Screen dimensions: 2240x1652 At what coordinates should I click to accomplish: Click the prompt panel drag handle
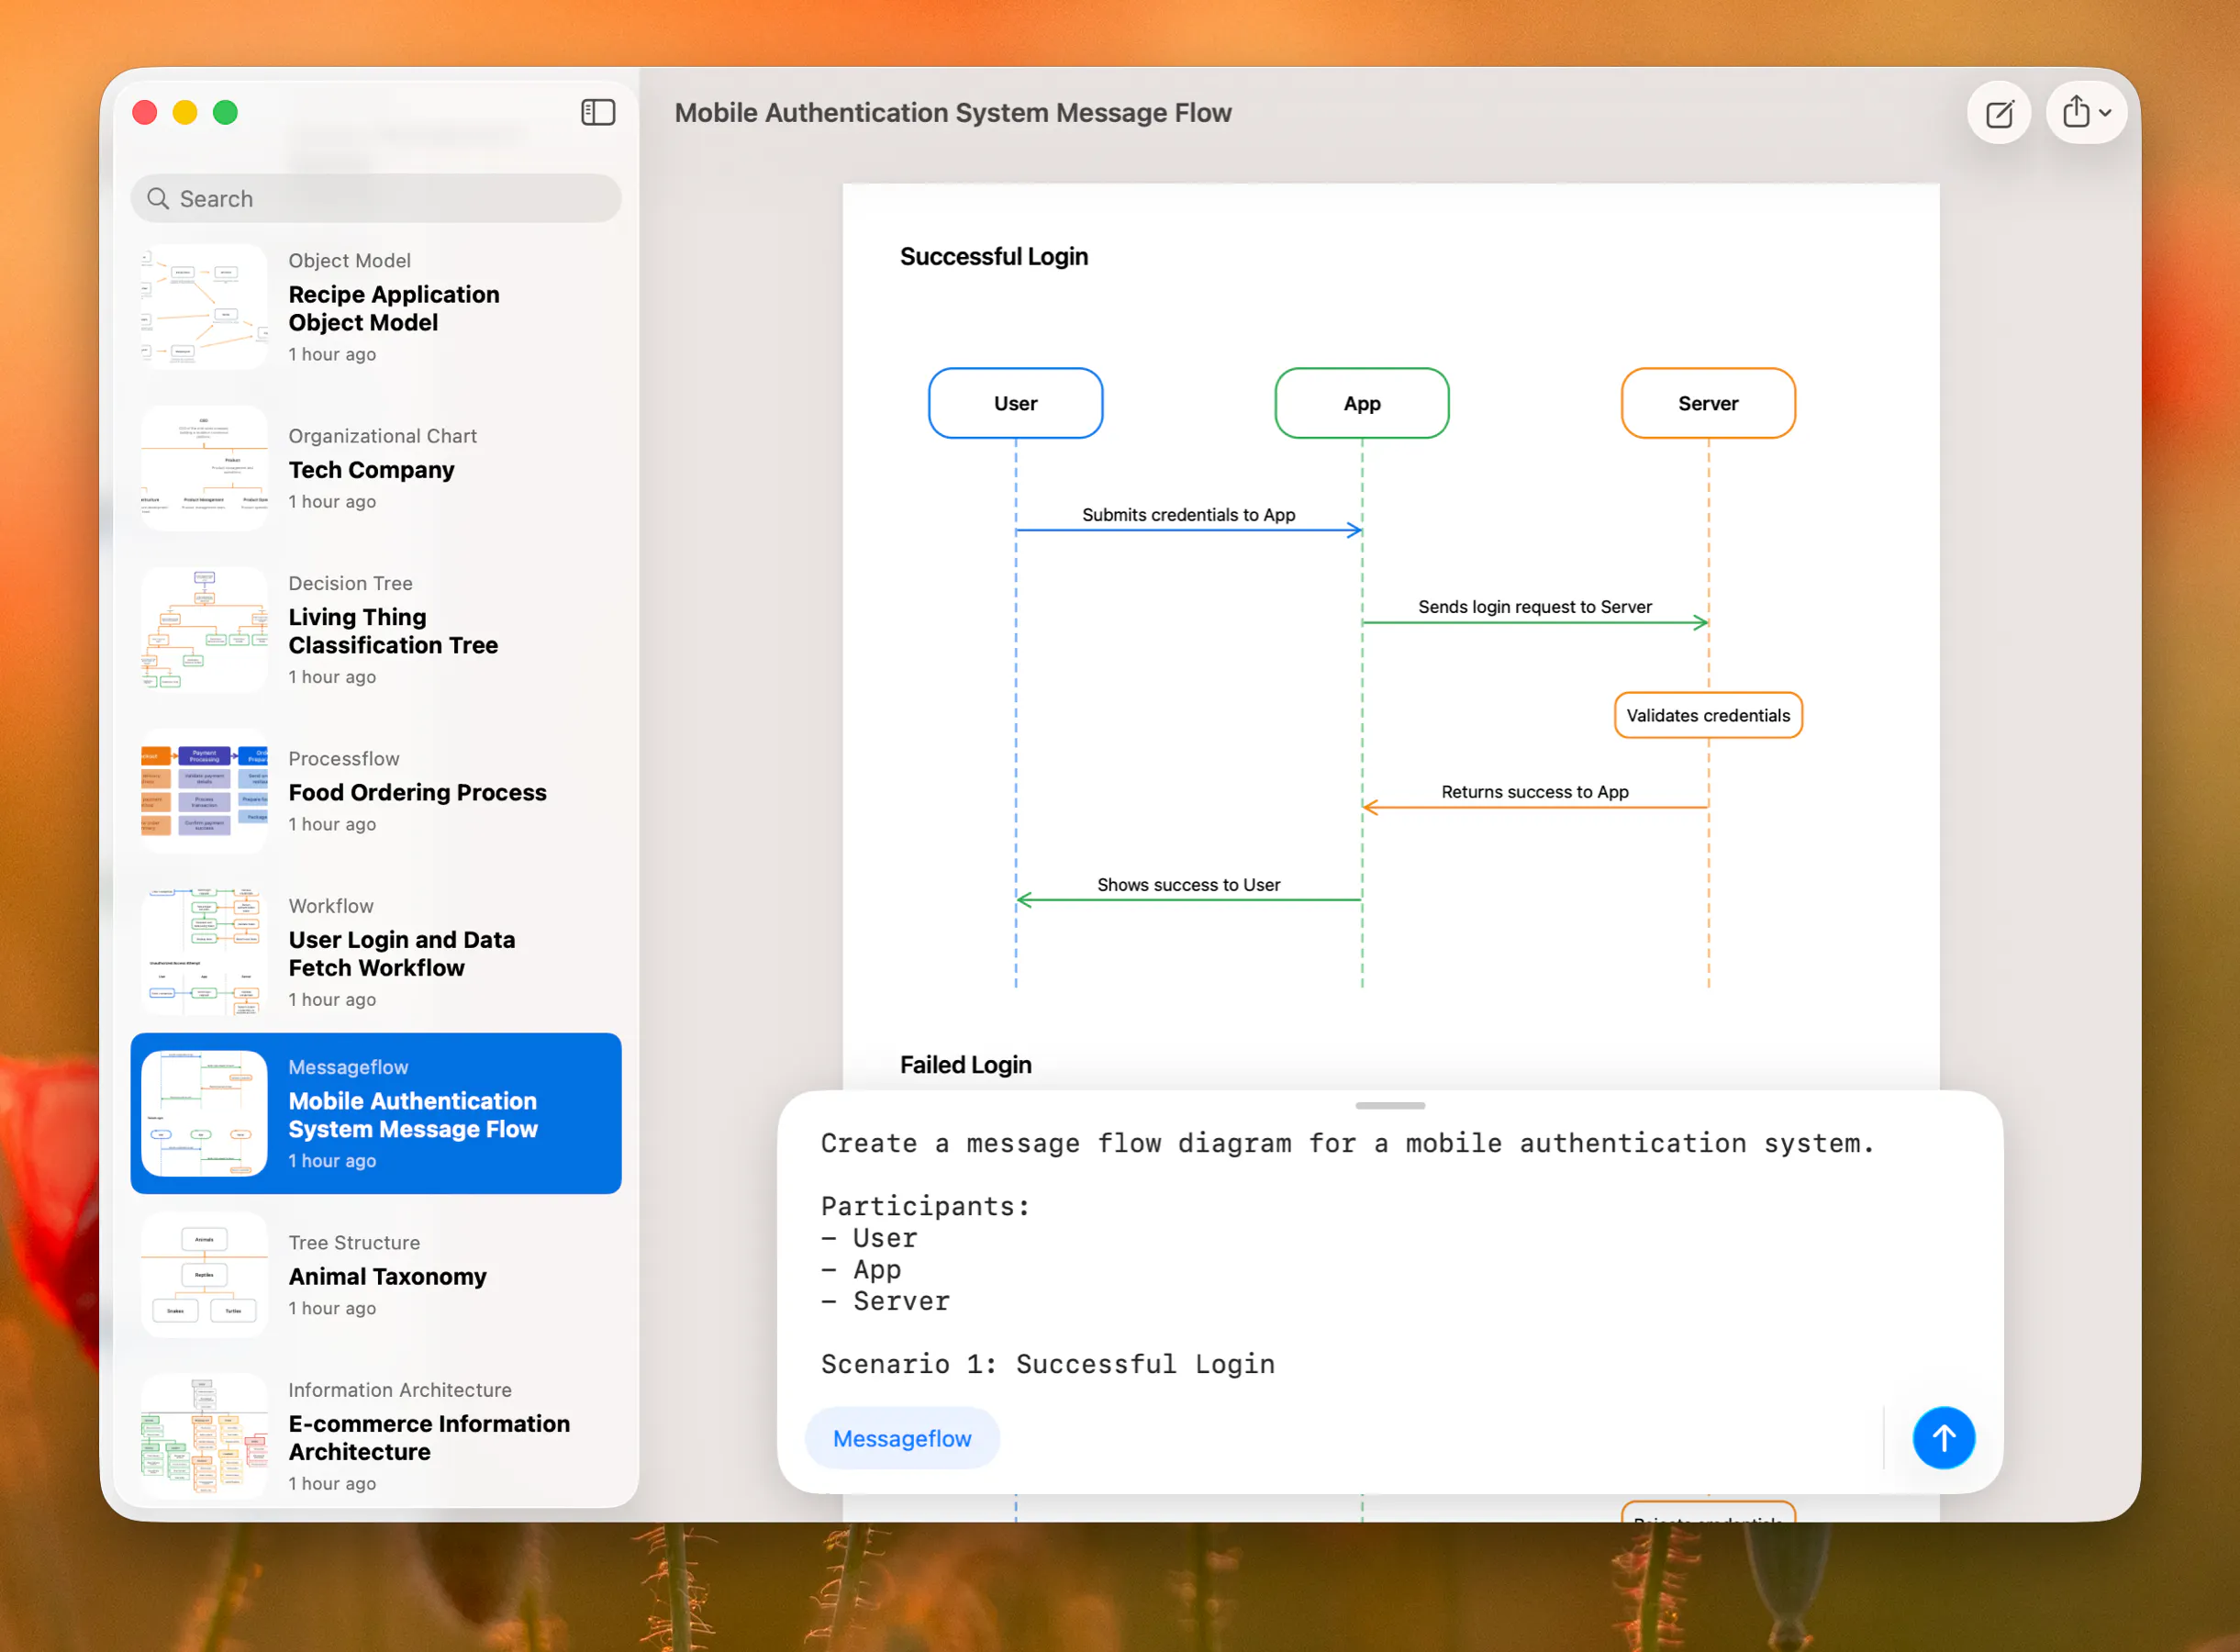point(1390,1105)
